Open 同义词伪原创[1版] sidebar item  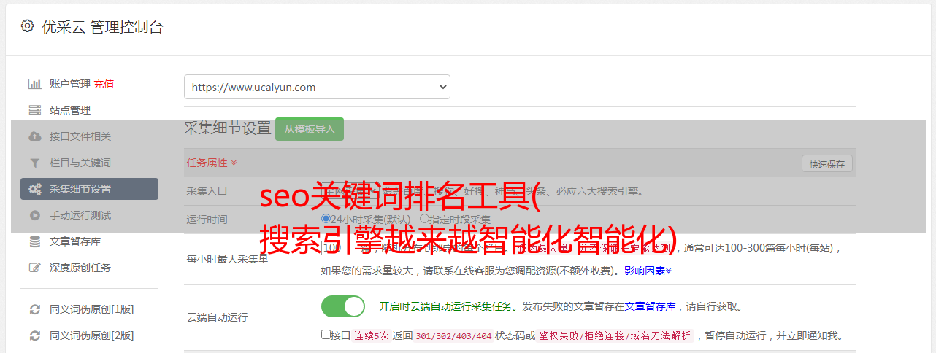(91, 309)
